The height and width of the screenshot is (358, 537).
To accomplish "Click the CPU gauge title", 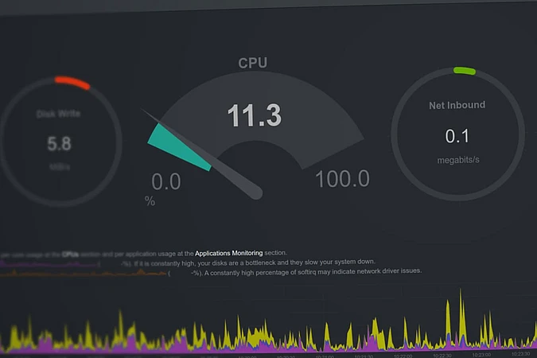I will tap(253, 63).
